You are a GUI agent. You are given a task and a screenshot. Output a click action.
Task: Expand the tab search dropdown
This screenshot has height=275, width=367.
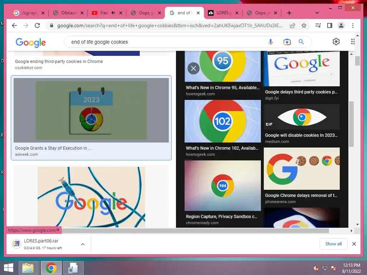[317, 13]
